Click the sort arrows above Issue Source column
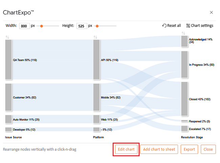The width and height of the screenshot is (220, 163). [x=7, y=37]
